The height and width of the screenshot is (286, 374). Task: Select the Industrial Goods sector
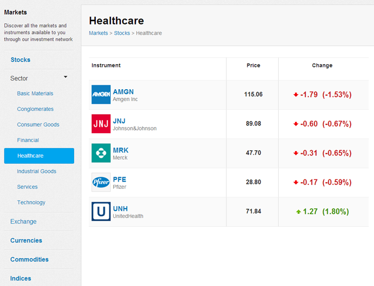[36, 171]
